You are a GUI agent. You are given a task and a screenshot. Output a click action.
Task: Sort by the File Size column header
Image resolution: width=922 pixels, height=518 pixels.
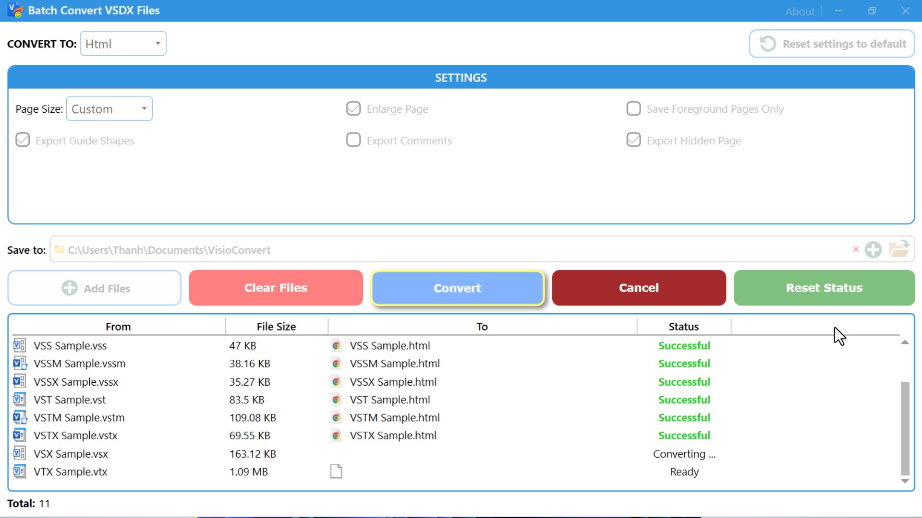(x=276, y=327)
